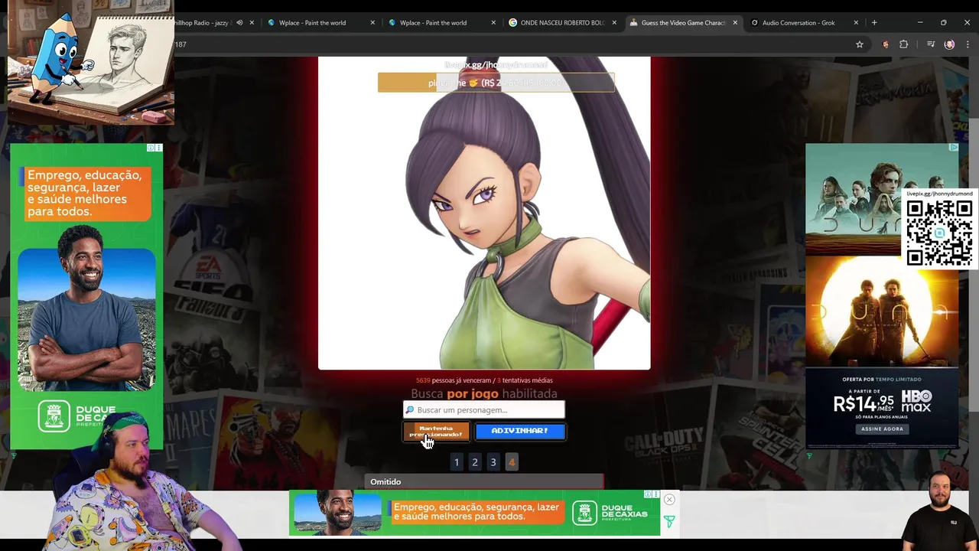Mute the chillhop Radio tab audio icon
Screen dimensions: 979x551
239,23
